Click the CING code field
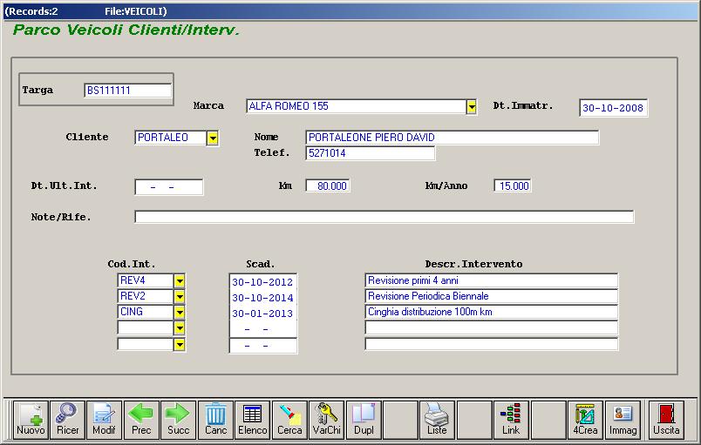 pos(146,312)
